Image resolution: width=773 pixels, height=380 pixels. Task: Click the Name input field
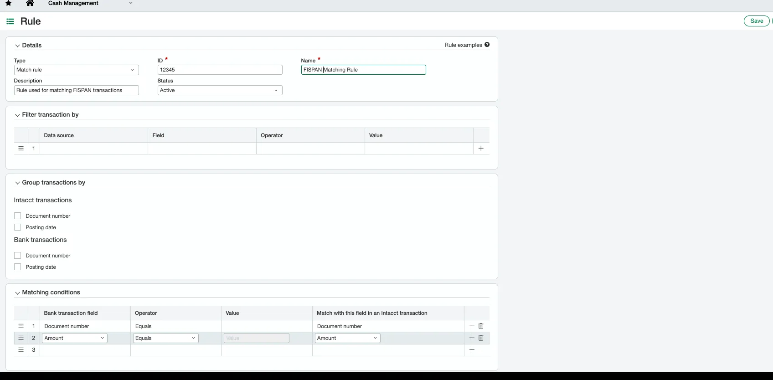click(x=364, y=70)
